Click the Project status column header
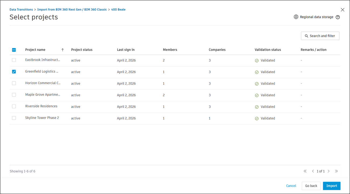This screenshot has height=194, width=350. [82, 50]
